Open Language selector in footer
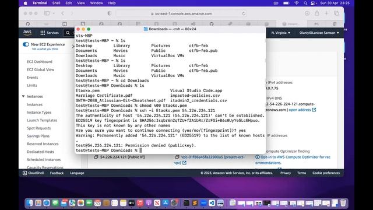Screen dimensions: 373x210 [77, 173]
